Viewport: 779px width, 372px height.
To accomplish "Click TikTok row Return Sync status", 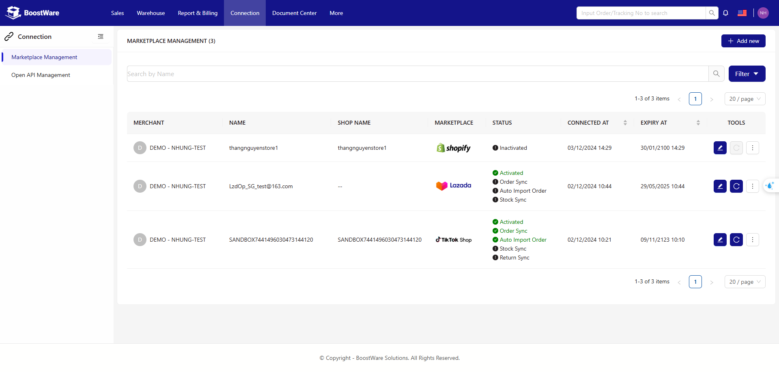I will click(x=511, y=257).
